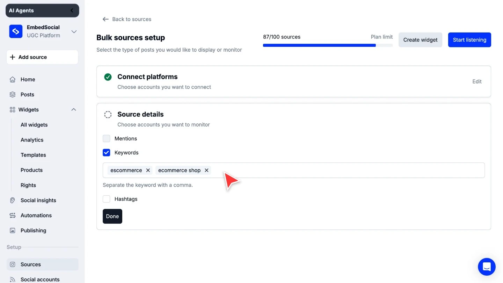Collapse the Widgets menu chevron
This screenshot has width=503, height=283.
[x=74, y=109]
